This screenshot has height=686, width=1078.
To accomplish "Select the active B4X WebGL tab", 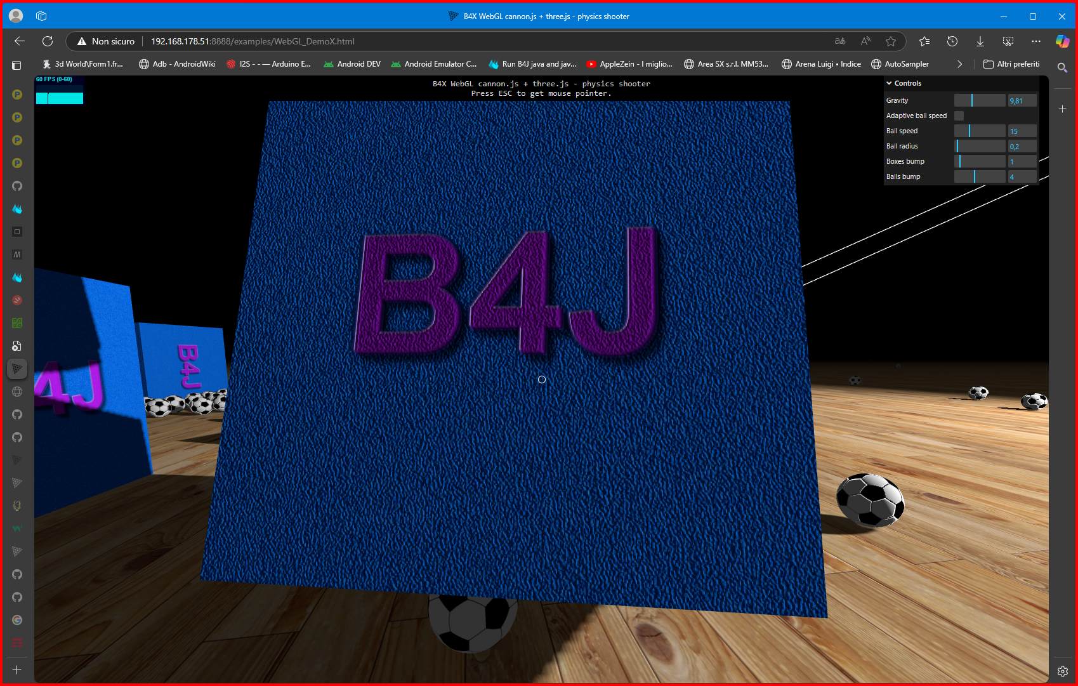I will [17, 369].
